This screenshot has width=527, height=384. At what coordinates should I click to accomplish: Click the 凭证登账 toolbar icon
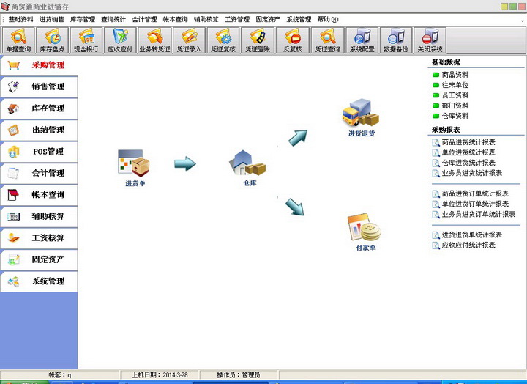[258, 40]
